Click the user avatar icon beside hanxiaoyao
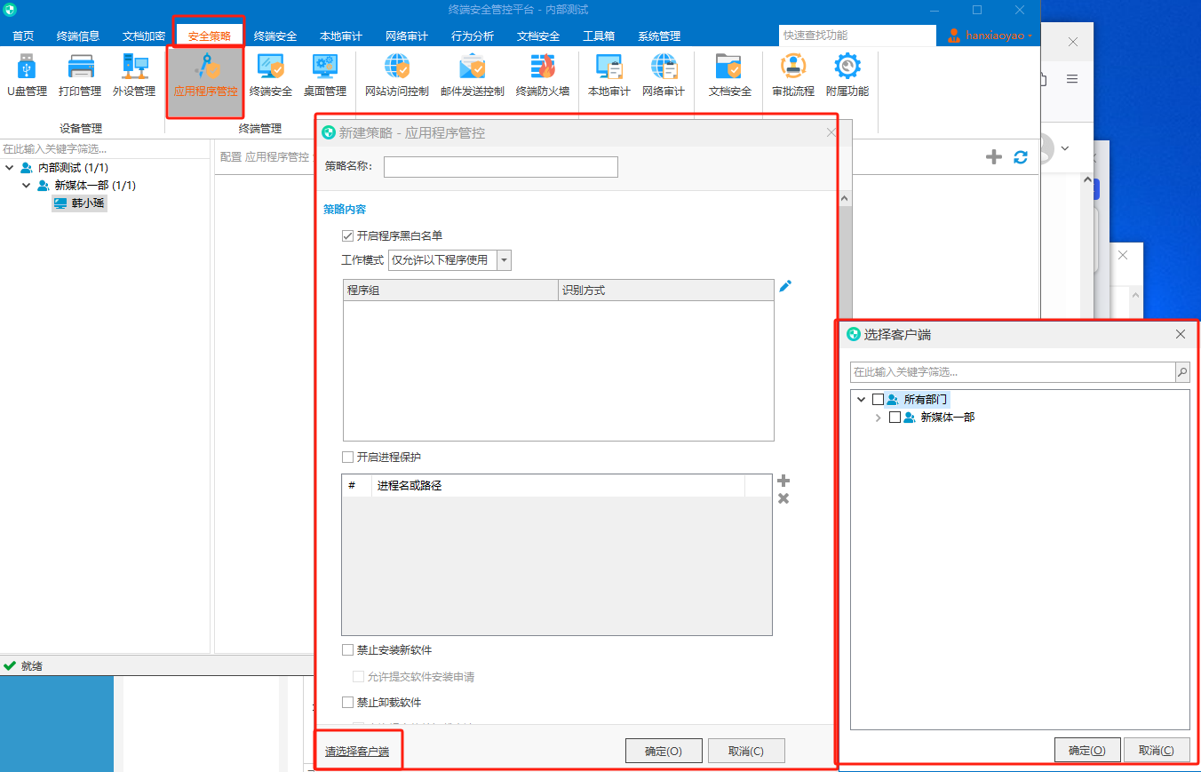 click(x=954, y=36)
